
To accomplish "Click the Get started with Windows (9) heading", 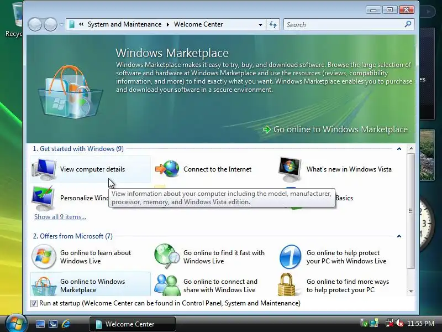I will [x=78, y=149].
